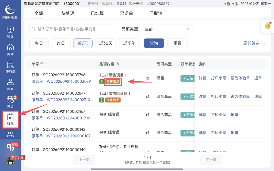Image resolution: width=274 pixels, height=171 pixels.
Task: Click the 预售商品 tag under TEST预售项目 1
Action: (113, 82)
